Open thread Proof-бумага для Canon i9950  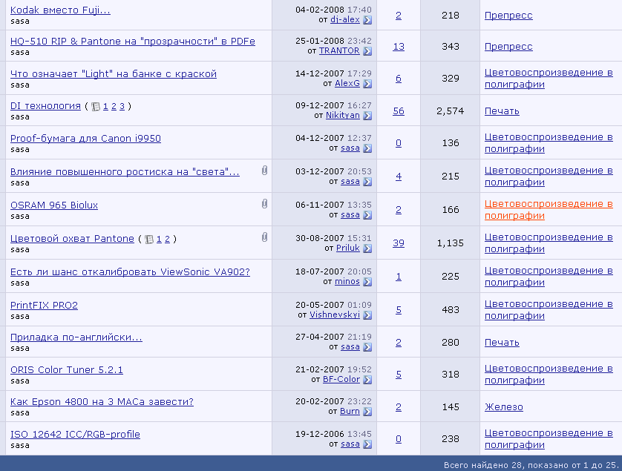click(x=85, y=139)
